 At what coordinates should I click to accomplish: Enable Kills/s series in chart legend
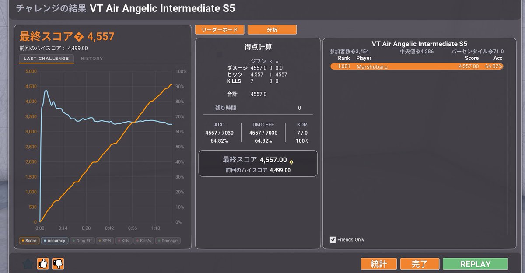click(143, 241)
